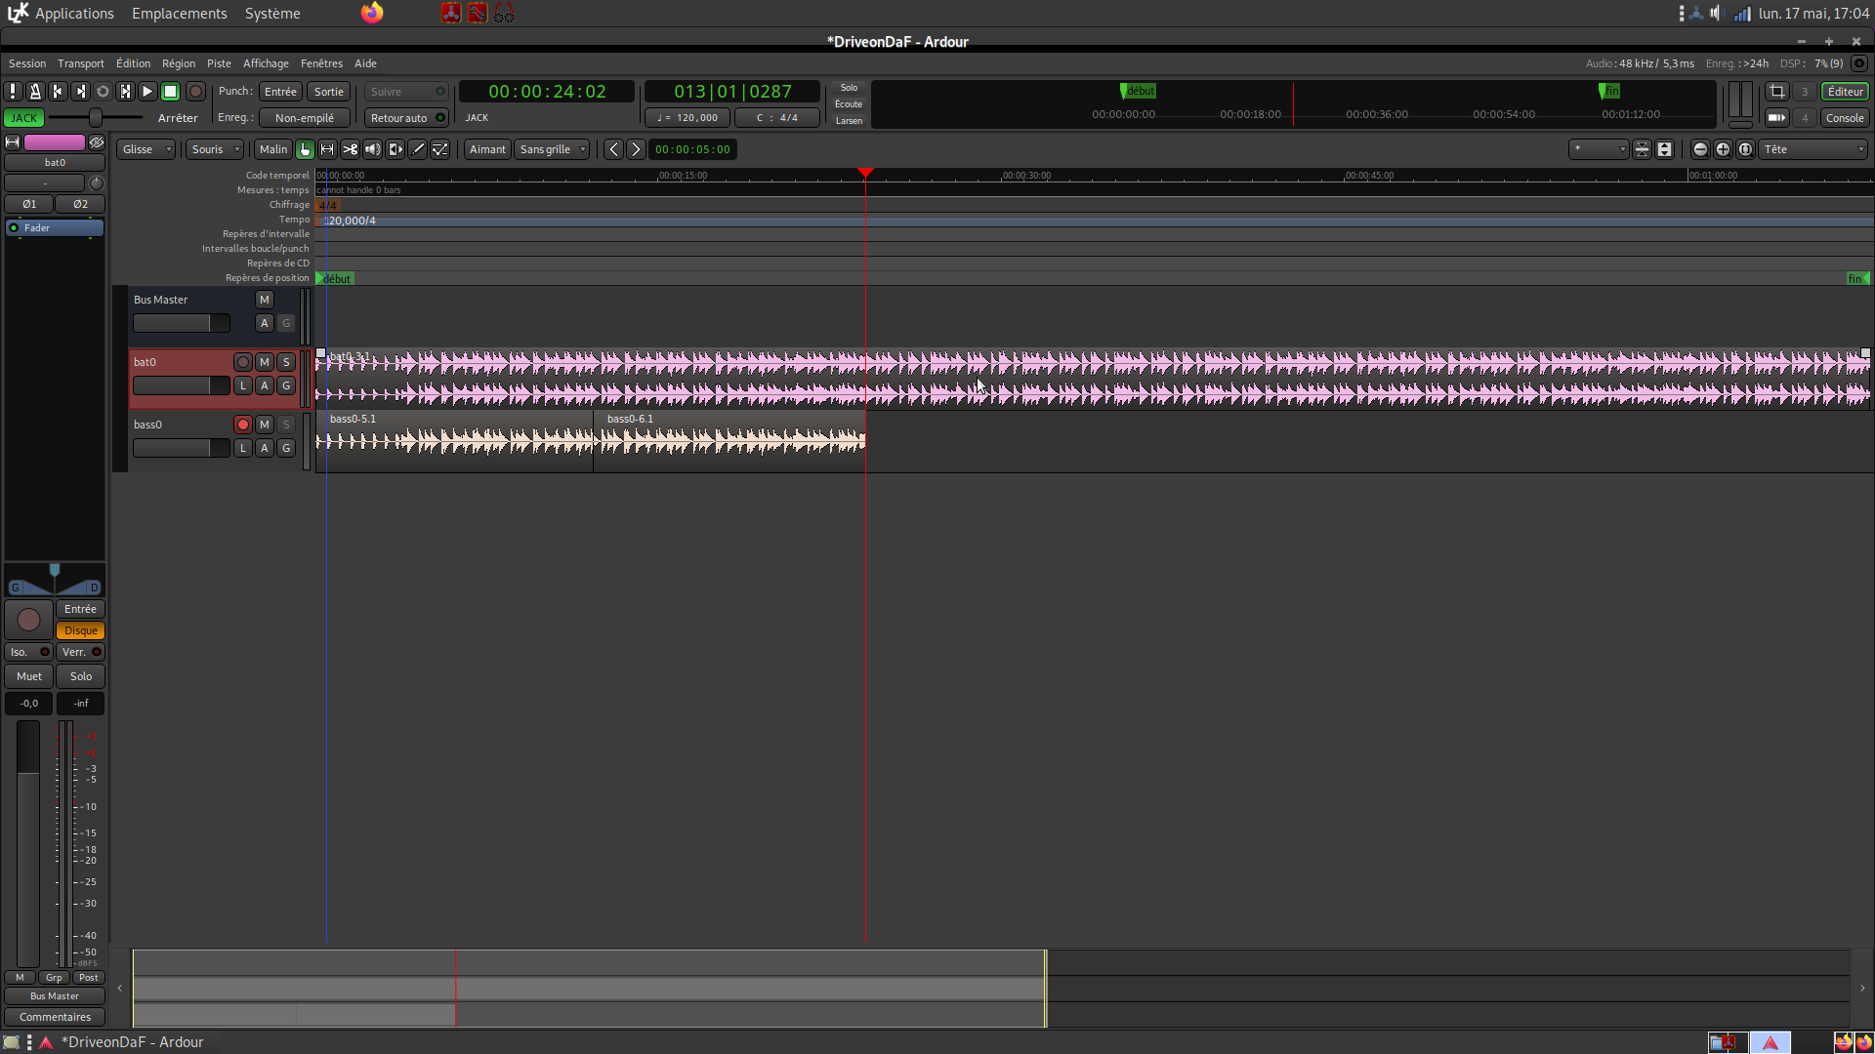
Task: Open the Région menu
Action: pyautogui.click(x=179, y=63)
